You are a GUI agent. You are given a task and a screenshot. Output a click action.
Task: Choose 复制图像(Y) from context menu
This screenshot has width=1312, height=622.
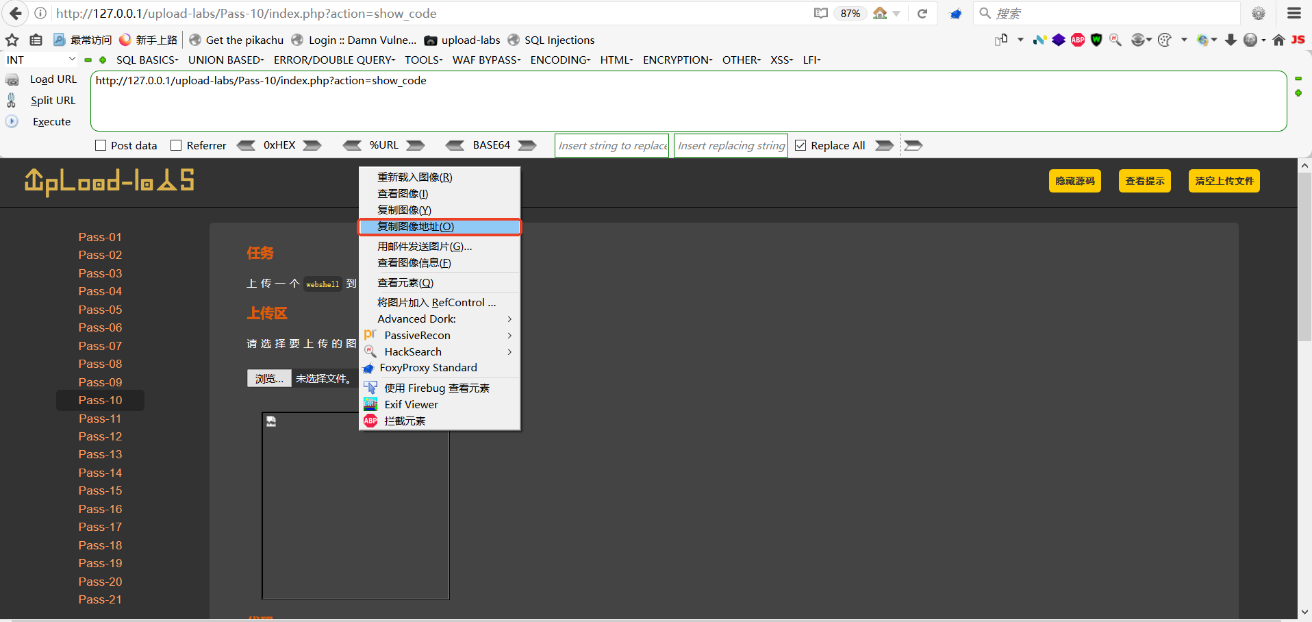[439, 210]
